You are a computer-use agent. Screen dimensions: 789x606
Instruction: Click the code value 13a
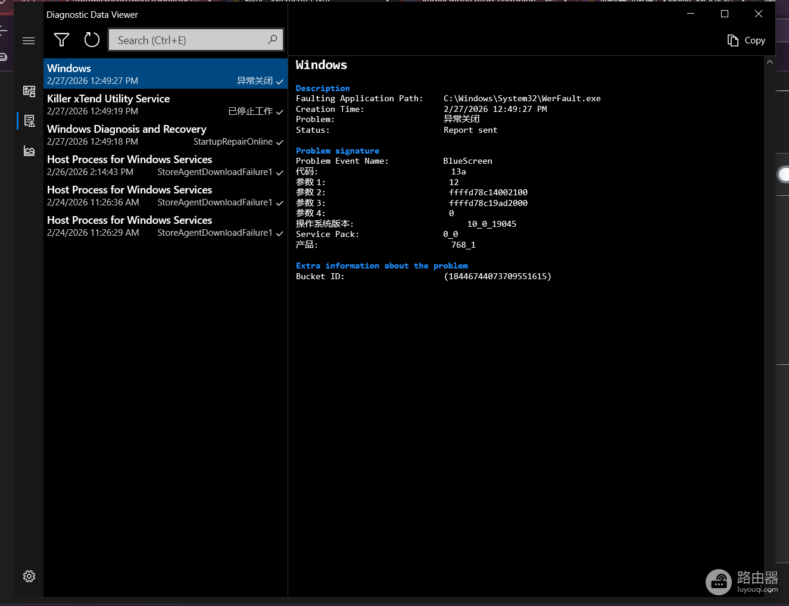pos(459,171)
